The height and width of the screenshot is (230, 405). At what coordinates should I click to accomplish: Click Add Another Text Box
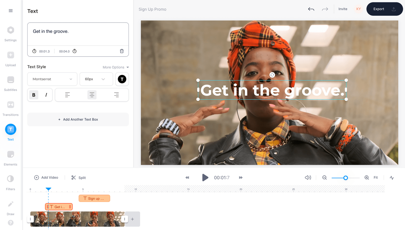pos(78,119)
